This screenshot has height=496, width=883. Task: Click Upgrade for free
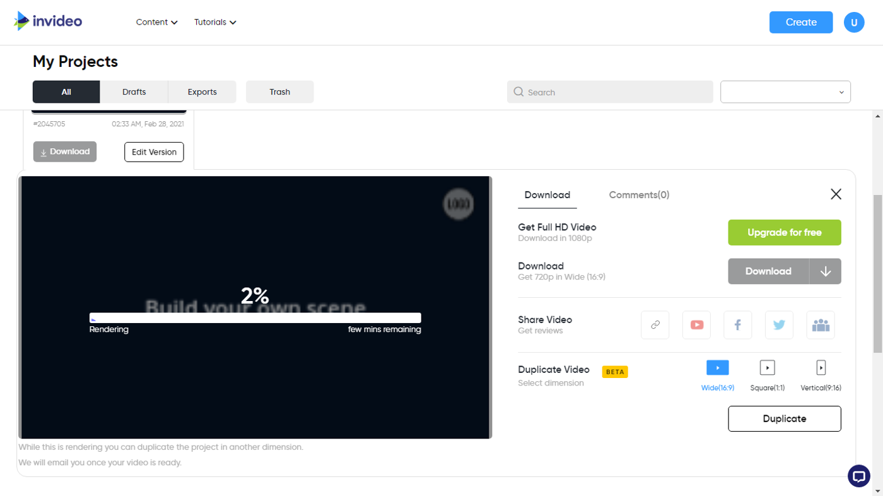tap(784, 232)
